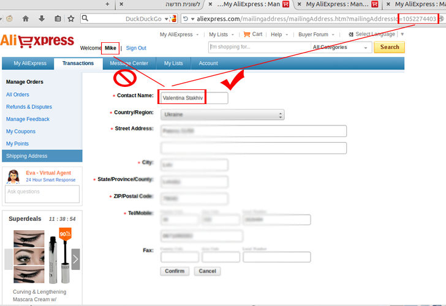The width and height of the screenshot is (446, 306).
Task: Click Fax country code field
Action: click(180, 257)
